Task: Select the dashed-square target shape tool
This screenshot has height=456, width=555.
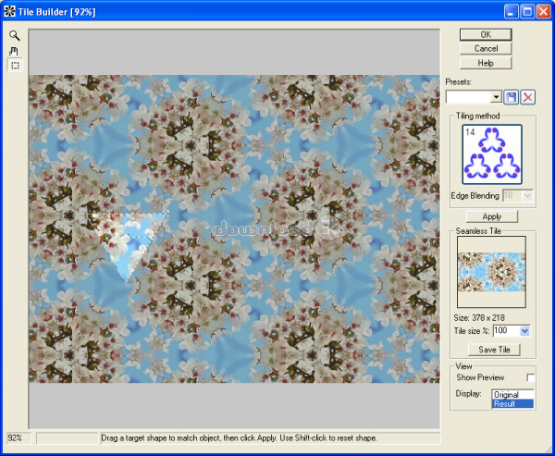Action: pyautogui.click(x=15, y=66)
